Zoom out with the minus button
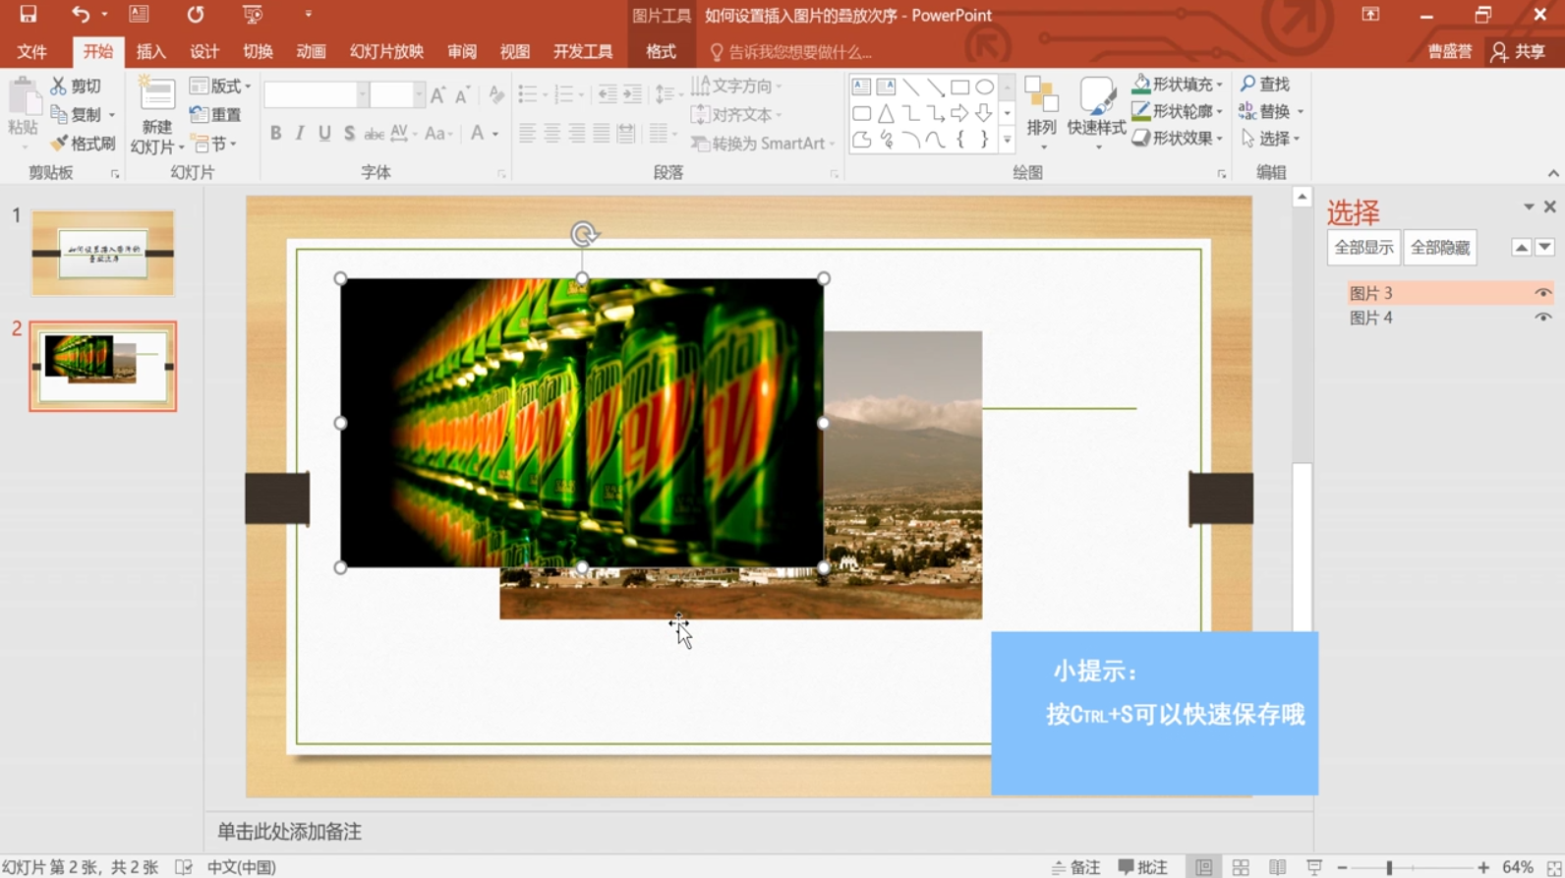 point(1342,867)
